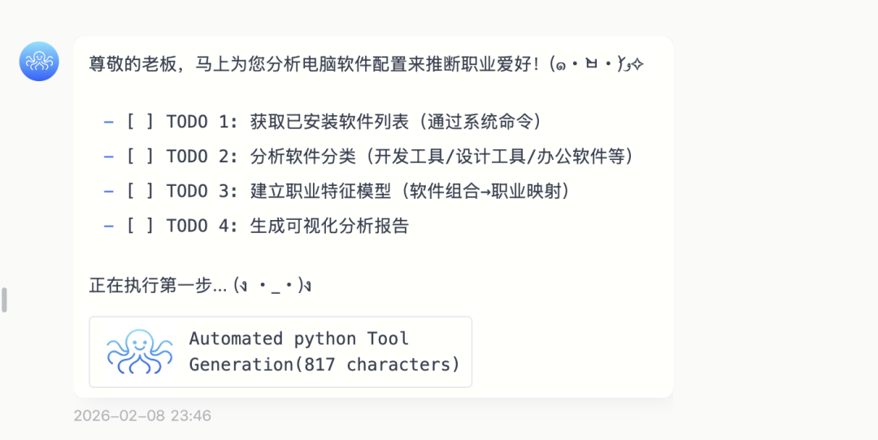Click the scrollbar handle at left edge
The height and width of the screenshot is (440, 878).
click(4, 300)
